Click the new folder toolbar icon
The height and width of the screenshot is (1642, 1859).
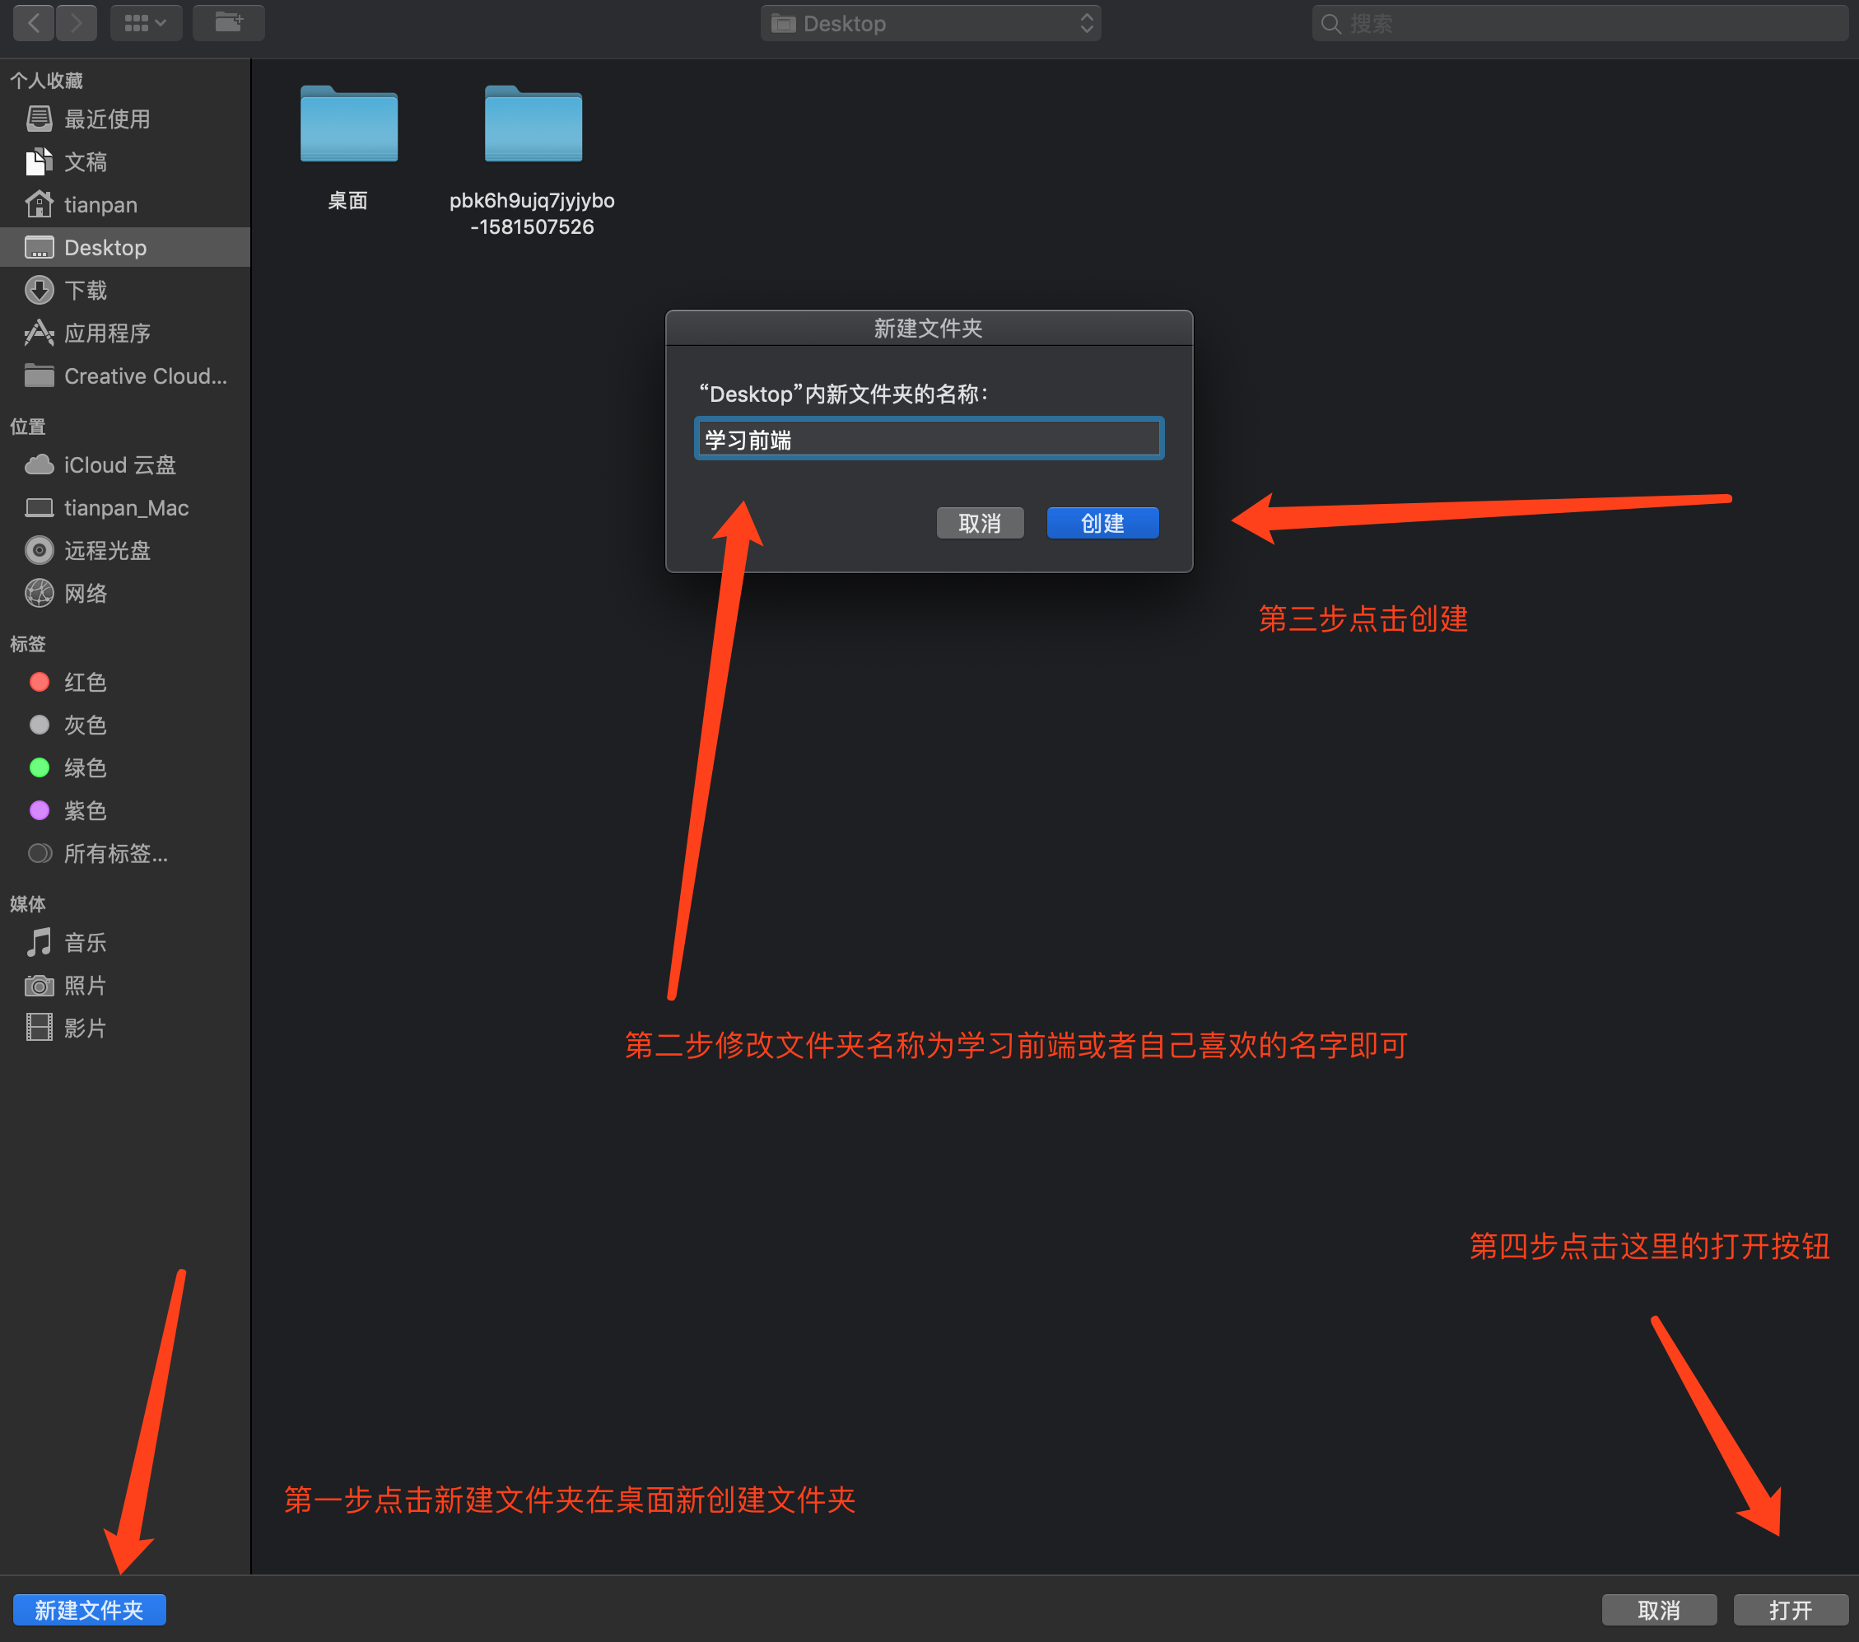228,23
